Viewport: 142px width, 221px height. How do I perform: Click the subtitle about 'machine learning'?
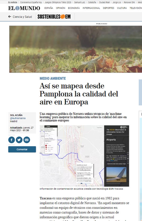pyautogui.click(x=83, y=117)
